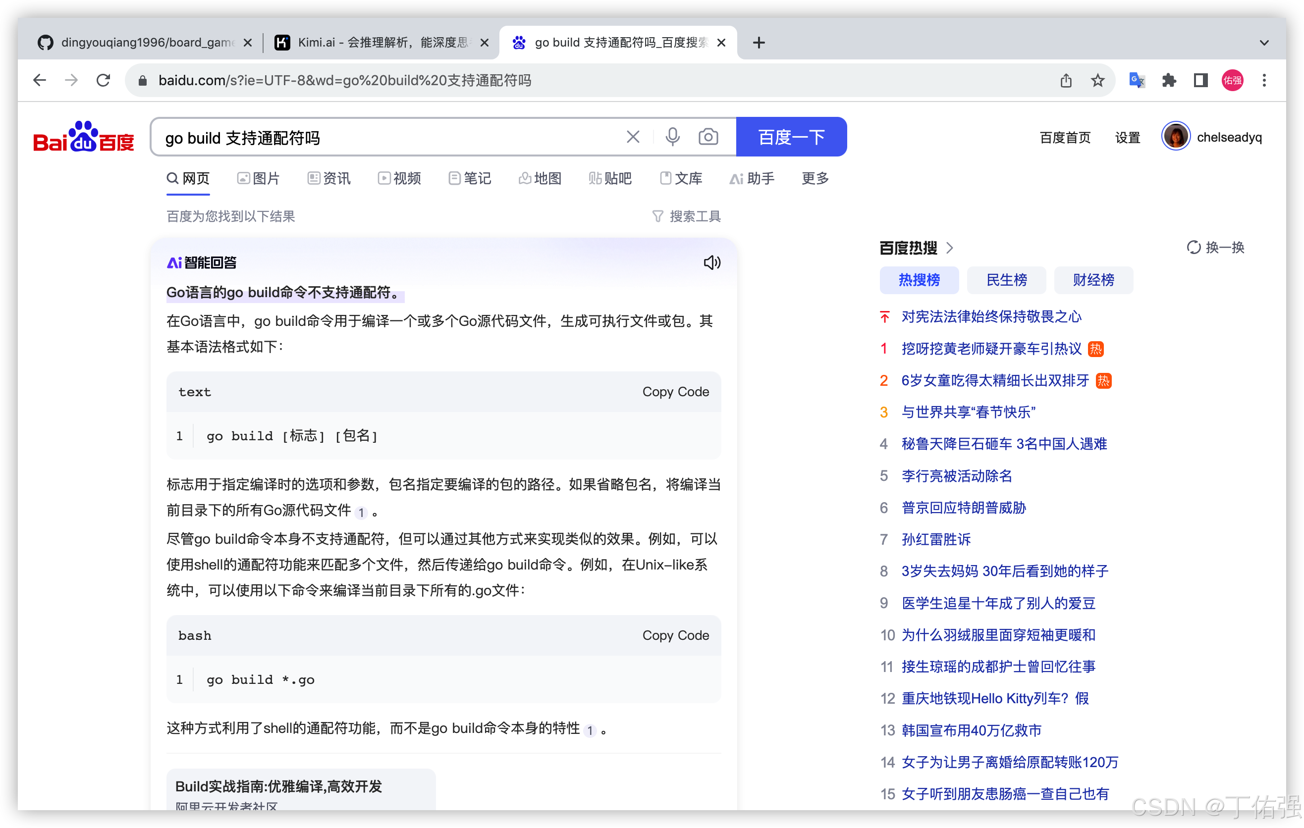This screenshot has width=1304, height=828.
Task: Bookmark this page with star icon
Action: pyautogui.click(x=1097, y=81)
